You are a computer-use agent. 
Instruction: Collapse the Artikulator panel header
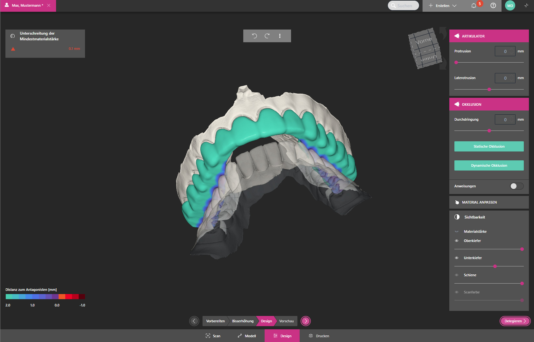point(489,36)
